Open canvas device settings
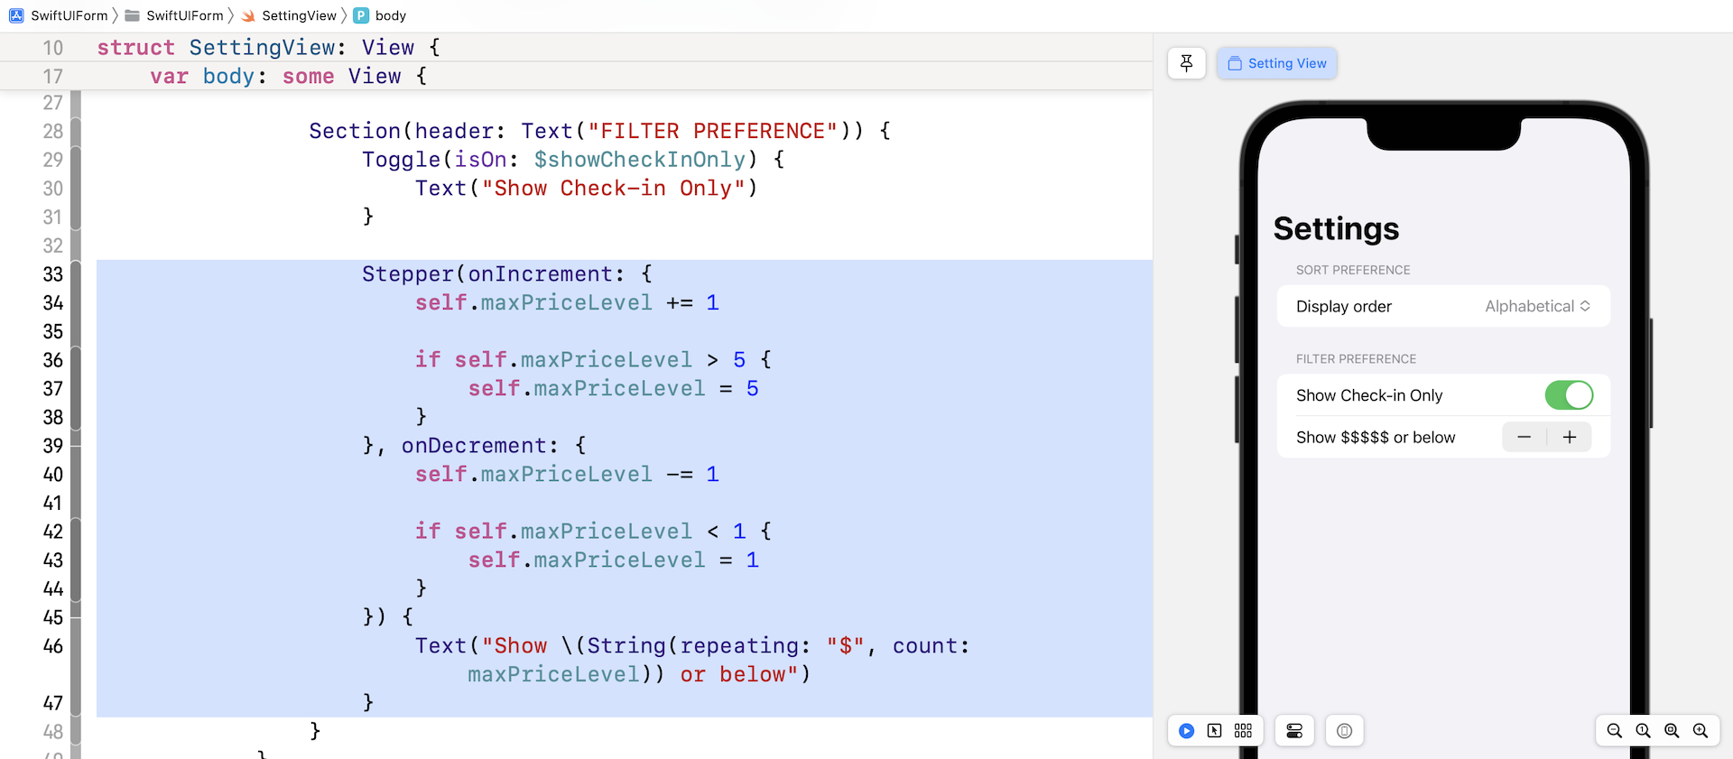Image resolution: width=1733 pixels, height=759 pixels. 1294,731
